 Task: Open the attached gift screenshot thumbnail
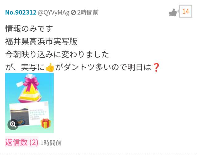point(30,103)
